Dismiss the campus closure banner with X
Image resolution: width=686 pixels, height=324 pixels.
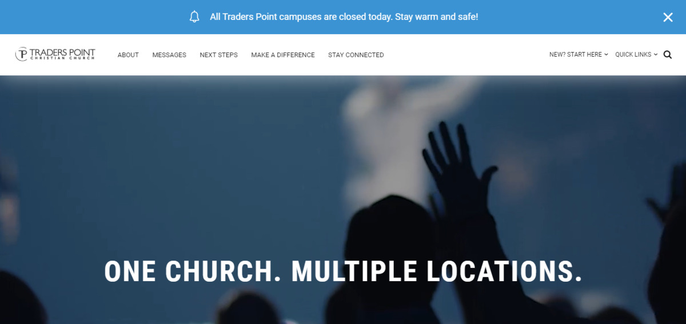668,17
